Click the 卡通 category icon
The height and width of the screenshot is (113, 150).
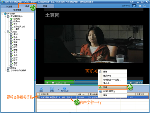(11, 45)
